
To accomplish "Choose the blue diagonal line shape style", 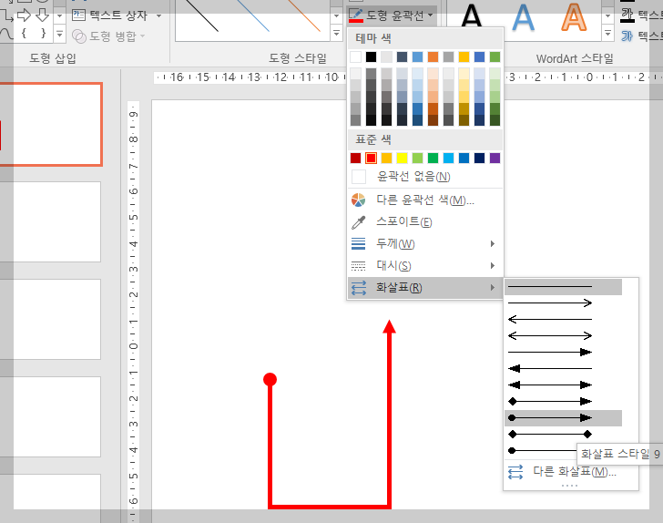I will tap(253, 15).
